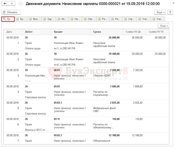Click the Обязательное description in row 7

(x=101, y=141)
